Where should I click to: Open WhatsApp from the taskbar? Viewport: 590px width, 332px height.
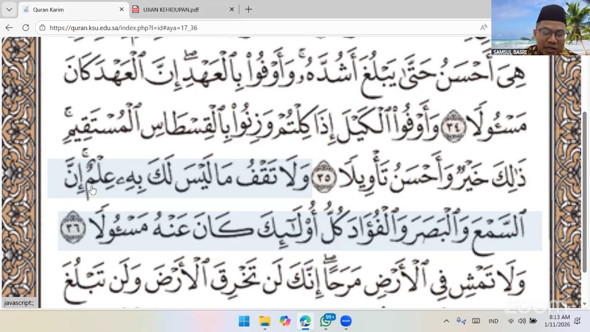tap(326, 321)
